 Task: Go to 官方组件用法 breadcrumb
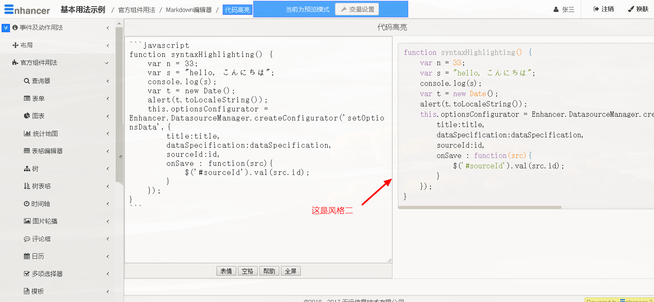(x=137, y=10)
